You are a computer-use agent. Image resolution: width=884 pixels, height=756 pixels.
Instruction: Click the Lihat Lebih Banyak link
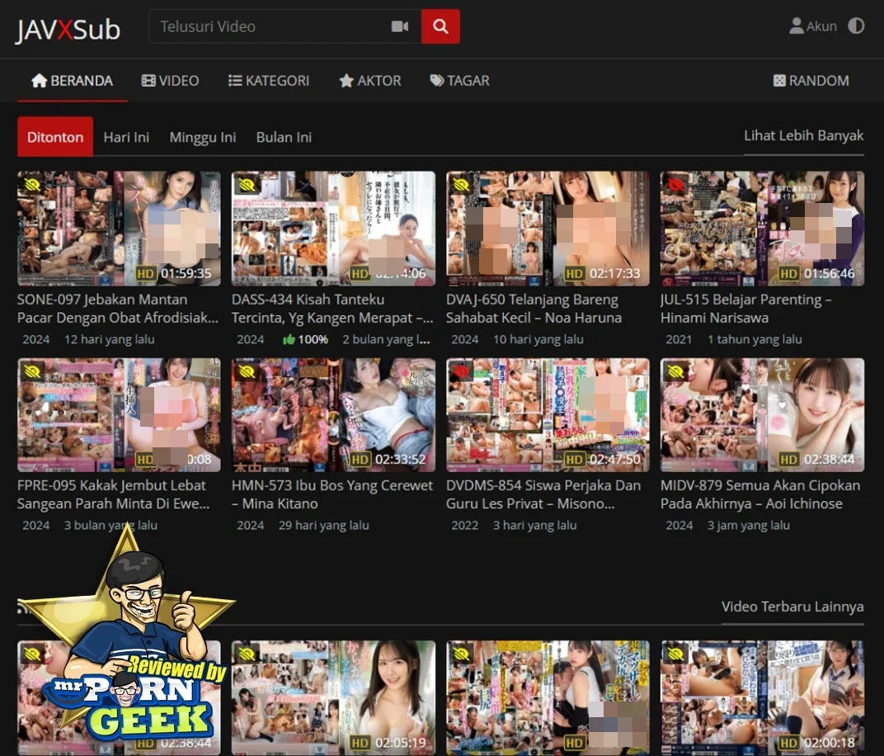[x=803, y=135]
